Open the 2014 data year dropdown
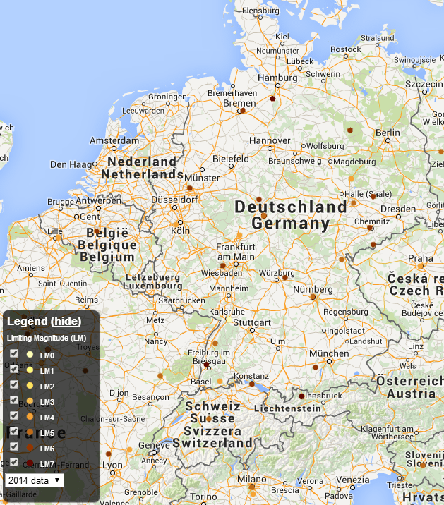This screenshot has height=505, width=444. [x=34, y=480]
